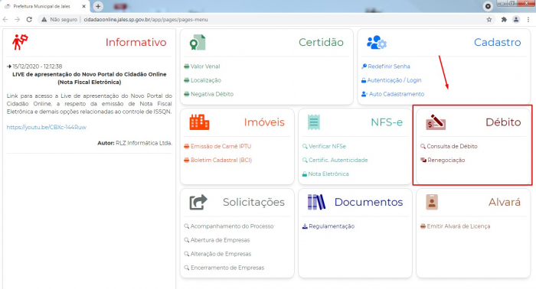Click the Certidão certificate icon
This screenshot has width=536, height=289.
point(198,42)
